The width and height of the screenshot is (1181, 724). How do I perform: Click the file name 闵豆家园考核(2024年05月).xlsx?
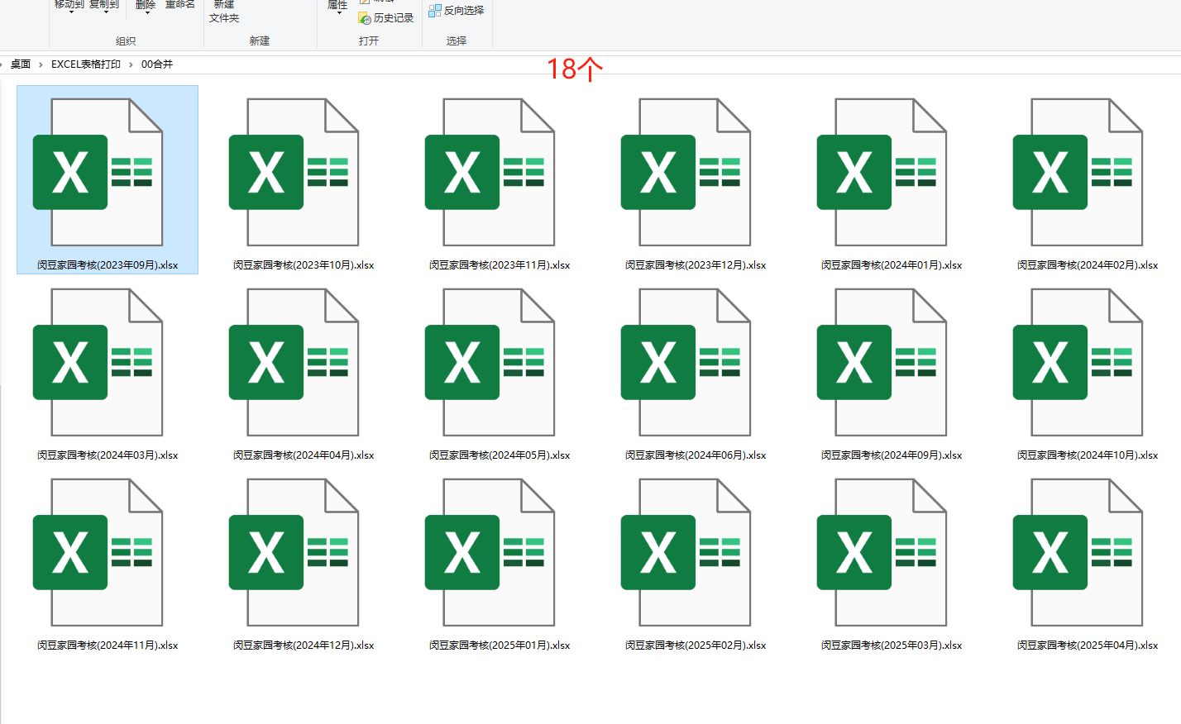[500, 455]
